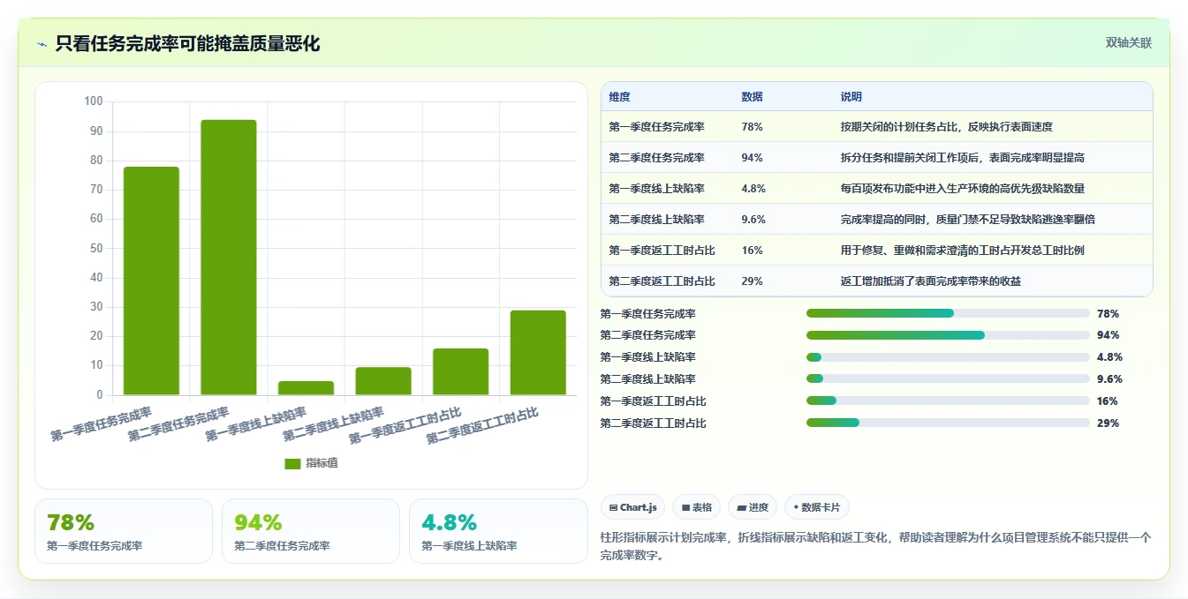This screenshot has width=1188, height=599.
Task: Select table row 第一季度返工工时占比
Action: (x=877, y=251)
